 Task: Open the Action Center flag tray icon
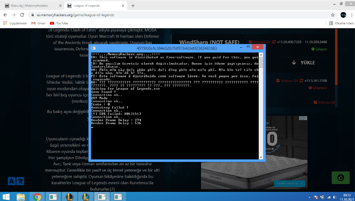[x=316, y=197]
